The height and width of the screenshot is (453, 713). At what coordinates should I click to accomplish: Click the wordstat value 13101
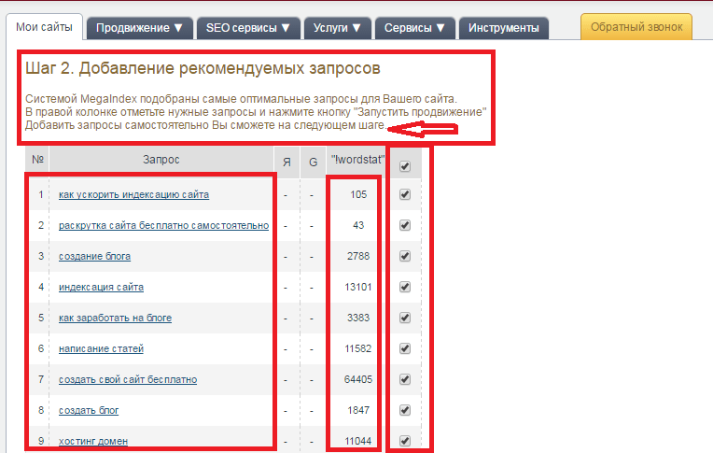[x=358, y=287]
